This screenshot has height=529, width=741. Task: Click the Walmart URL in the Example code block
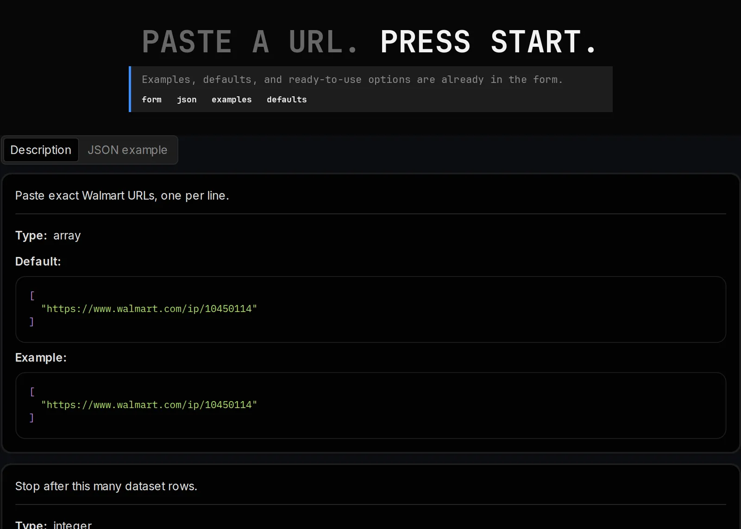pos(149,405)
